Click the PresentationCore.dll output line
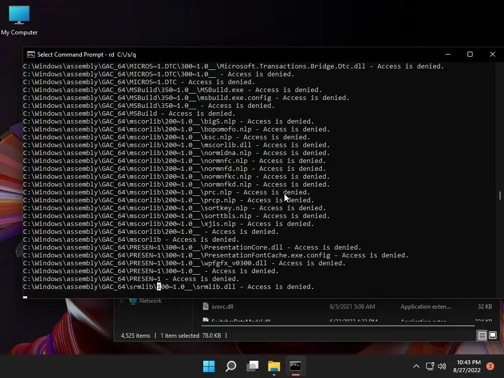 tap(192, 248)
